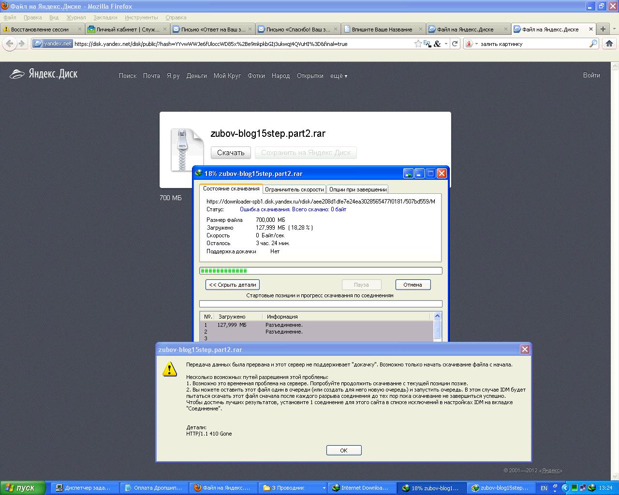Image resolution: width=619 pixels, height=495 pixels.
Task: Click the warning triangle icon in error dialog
Action: tap(169, 369)
